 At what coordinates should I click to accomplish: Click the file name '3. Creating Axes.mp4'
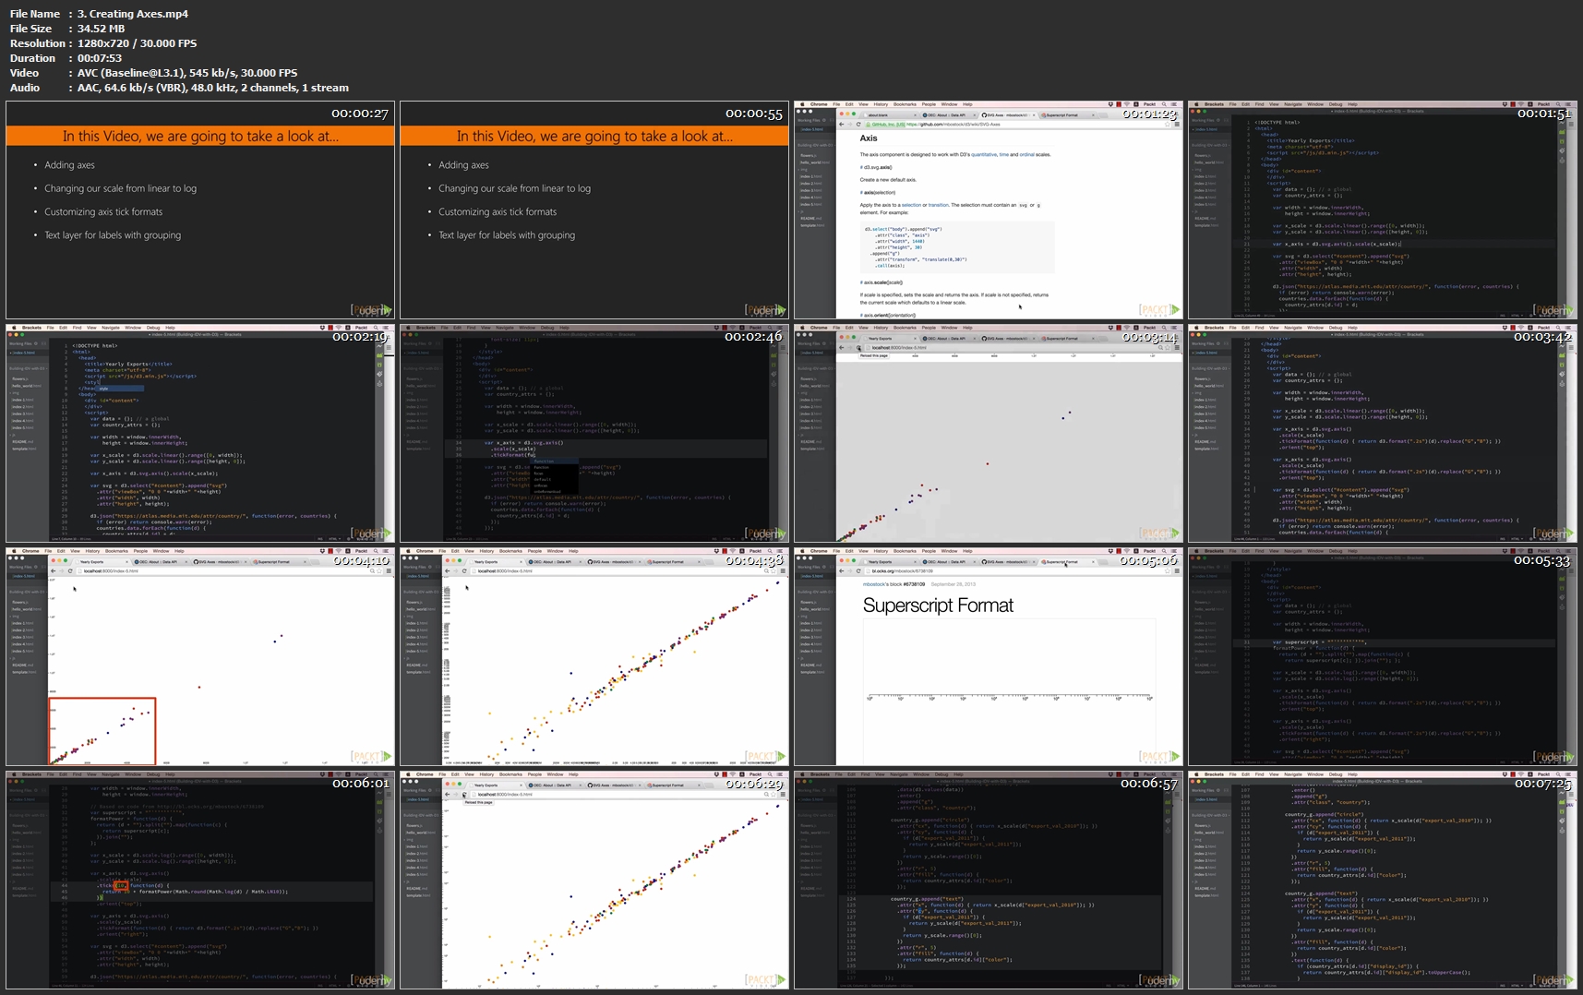point(133,14)
